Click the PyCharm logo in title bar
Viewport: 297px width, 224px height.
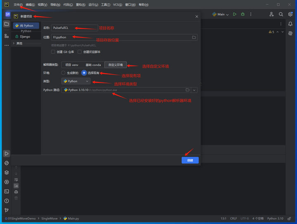point(7,5)
